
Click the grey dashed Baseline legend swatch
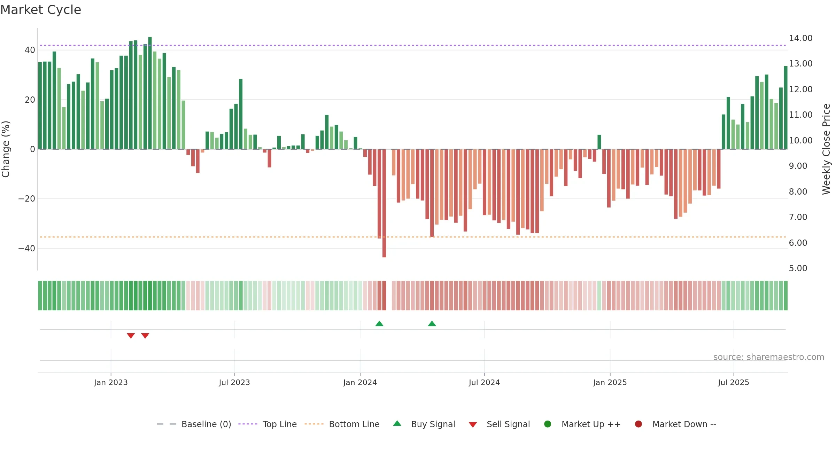click(167, 424)
